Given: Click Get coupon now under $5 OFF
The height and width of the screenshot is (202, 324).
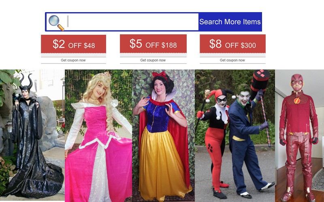Looking at the screenshot, I should (153, 60).
